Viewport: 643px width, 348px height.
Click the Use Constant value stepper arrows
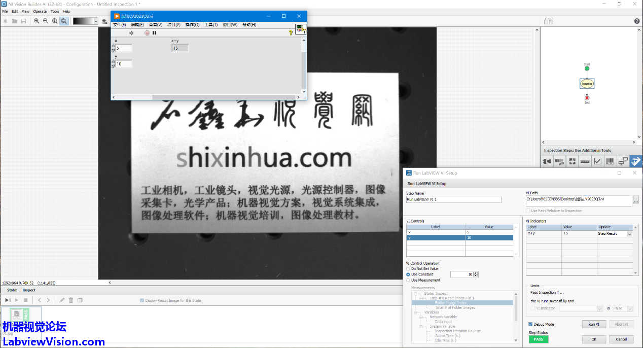pyautogui.click(x=476, y=274)
